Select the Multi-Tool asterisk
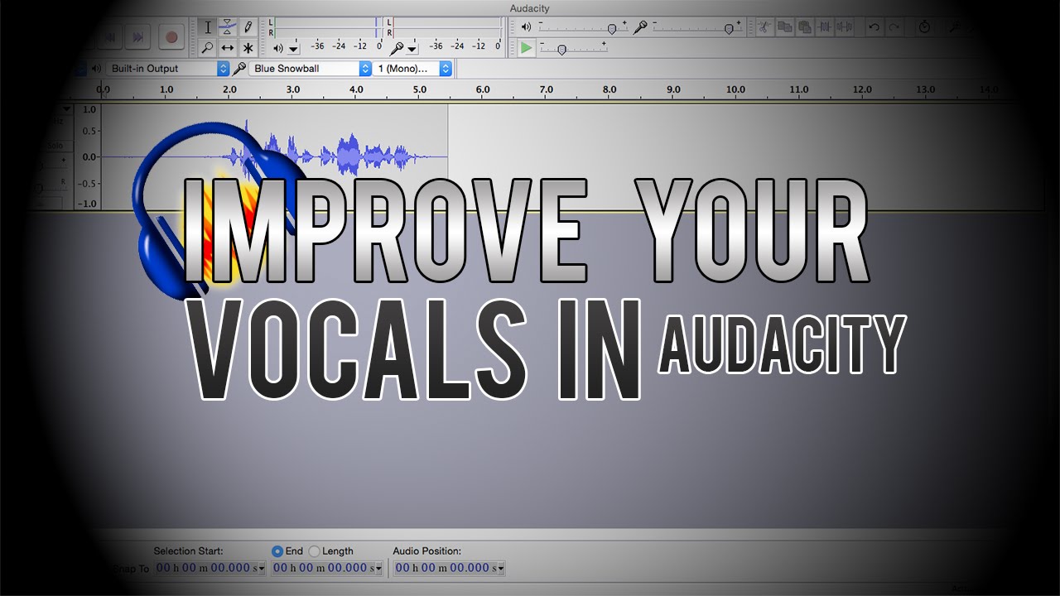1060x596 pixels. [x=248, y=48]
